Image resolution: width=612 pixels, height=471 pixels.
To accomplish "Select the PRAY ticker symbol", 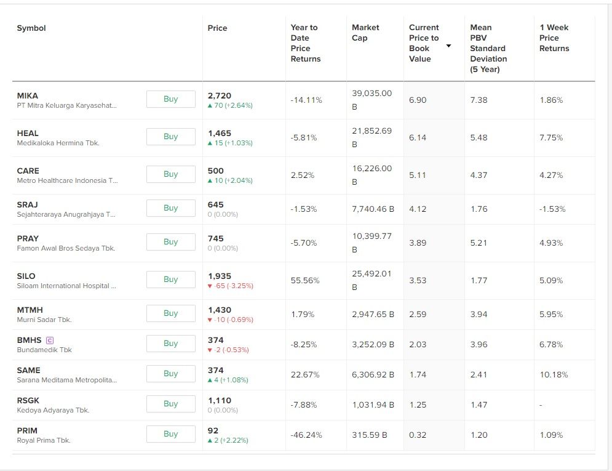I will tap(28, 239).
